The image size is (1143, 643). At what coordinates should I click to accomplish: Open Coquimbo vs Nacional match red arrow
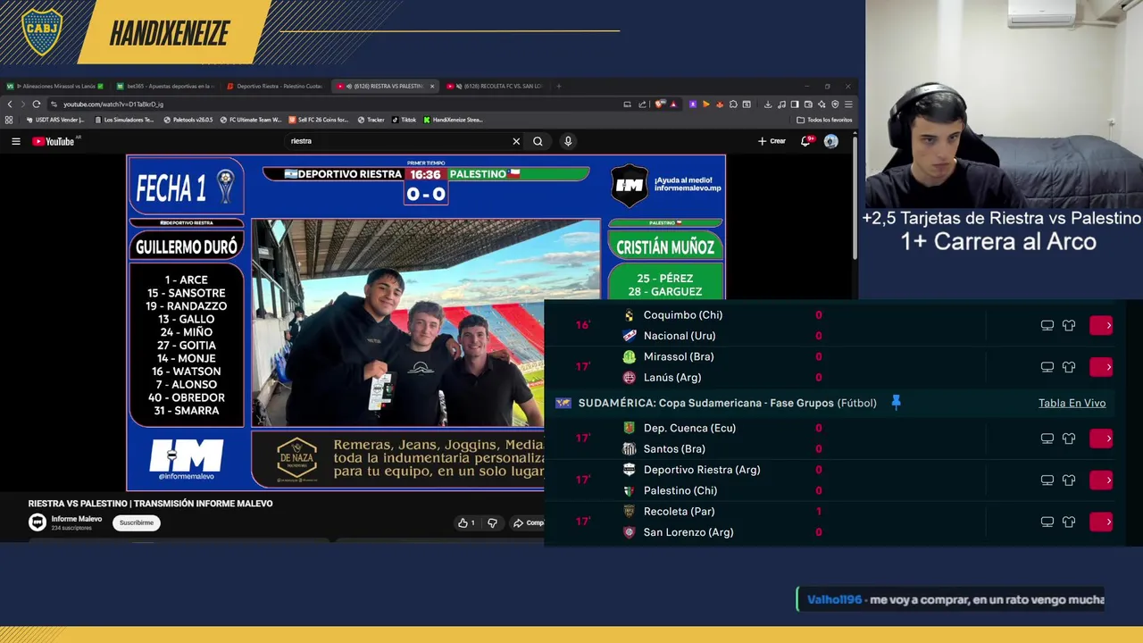[x=1101, y=325]
